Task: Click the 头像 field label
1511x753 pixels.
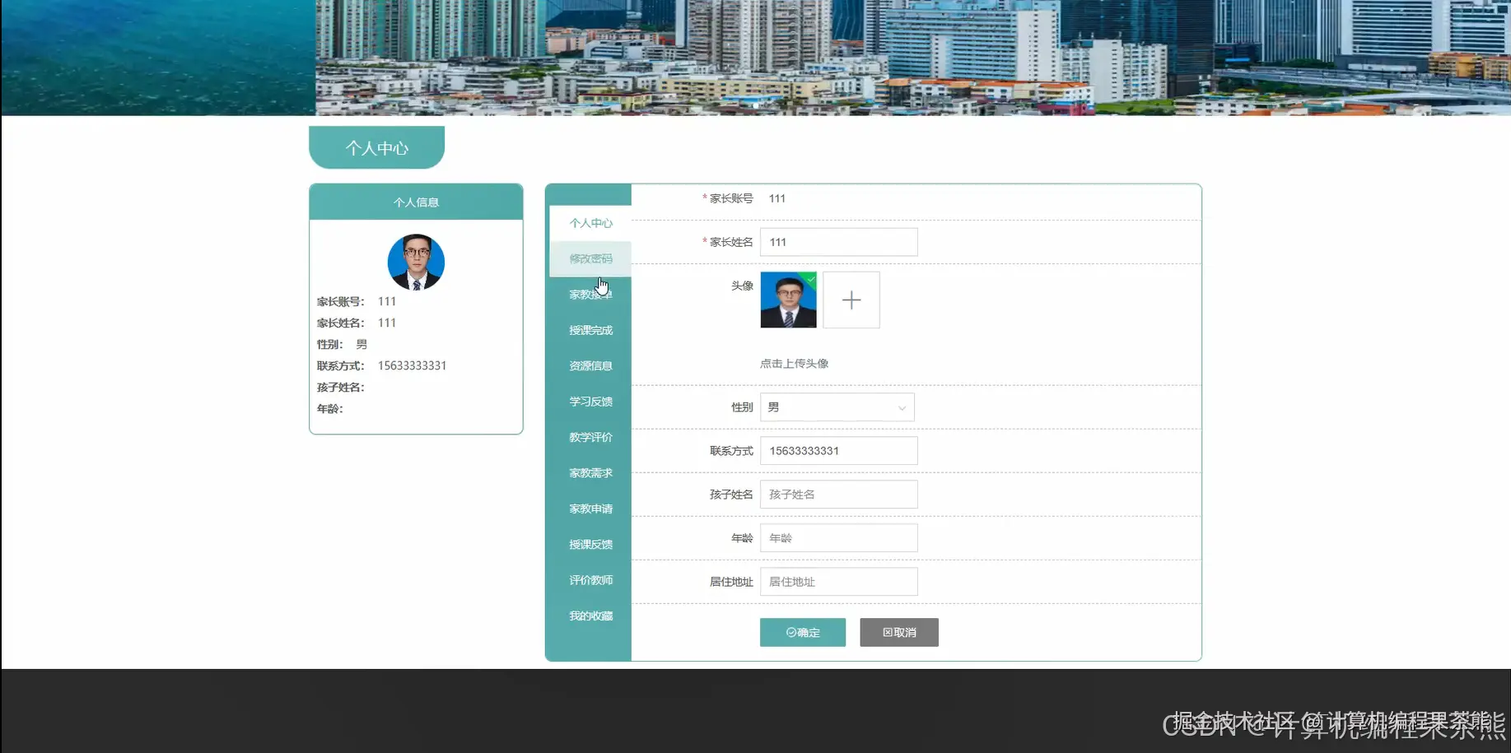Action: click(x=742, y=286)
